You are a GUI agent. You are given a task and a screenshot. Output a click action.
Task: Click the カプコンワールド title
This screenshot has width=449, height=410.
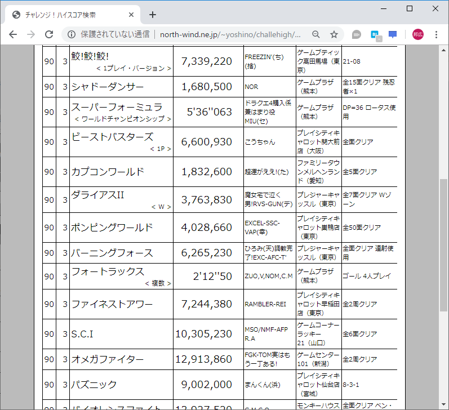click(x=108, y=172)
